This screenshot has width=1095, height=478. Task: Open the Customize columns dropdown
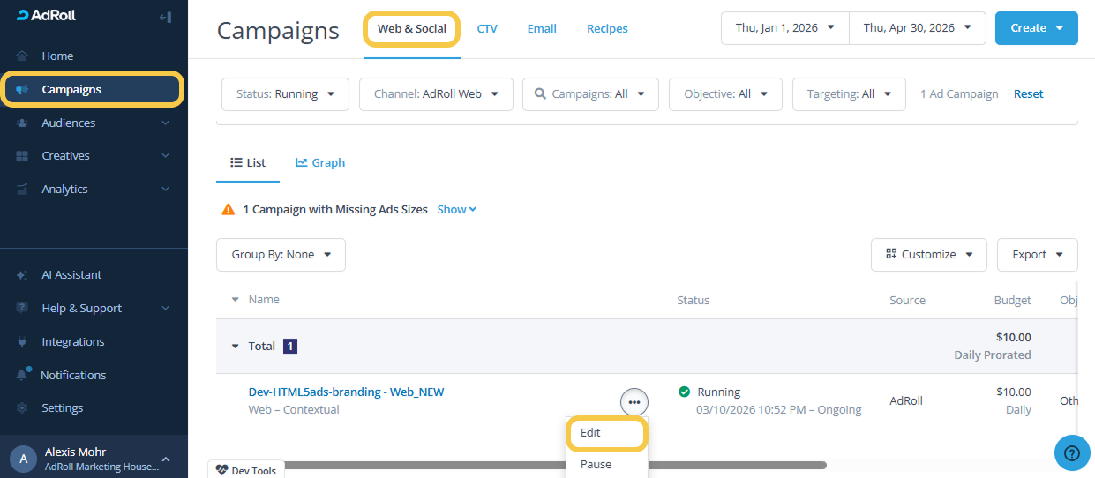pyautogui.click(x=929, y=255)
